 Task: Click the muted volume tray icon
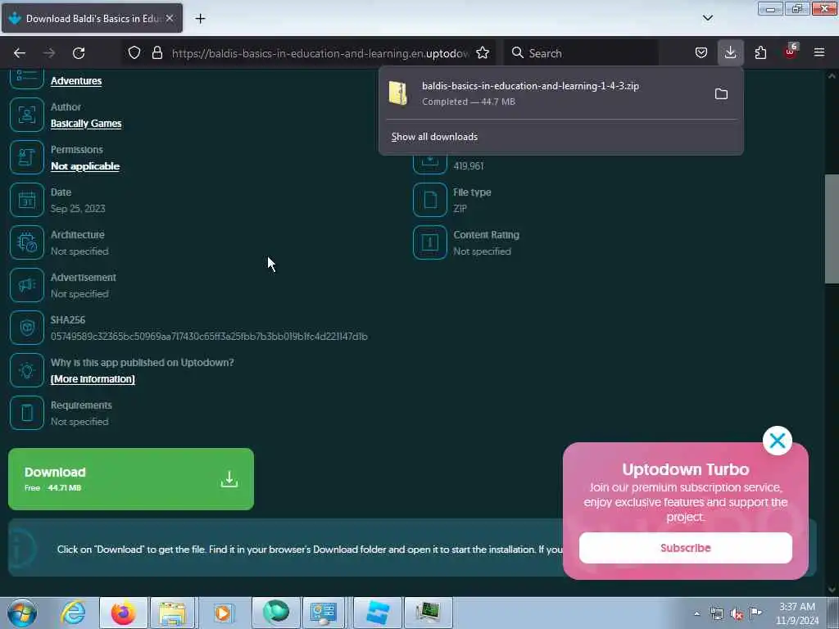coord(737,613)
